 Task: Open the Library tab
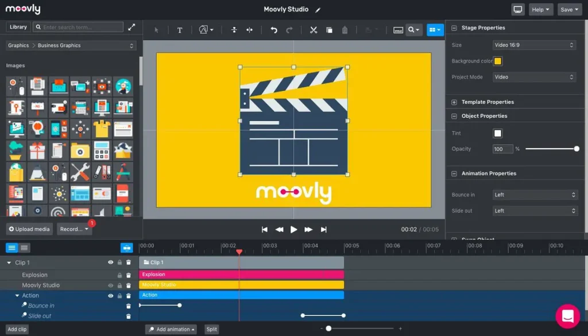pyautogui.click(x=18, y=27)
